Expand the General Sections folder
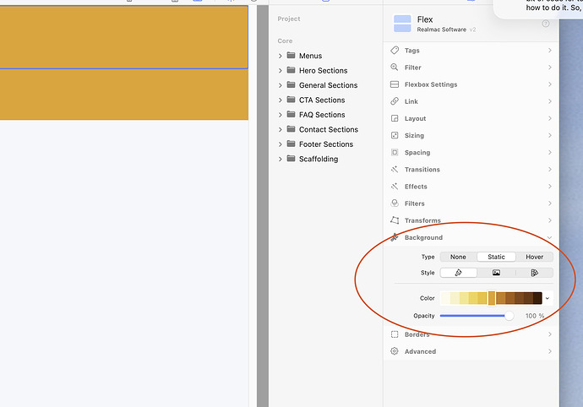 pyautogui.click(x=281, y=85)
